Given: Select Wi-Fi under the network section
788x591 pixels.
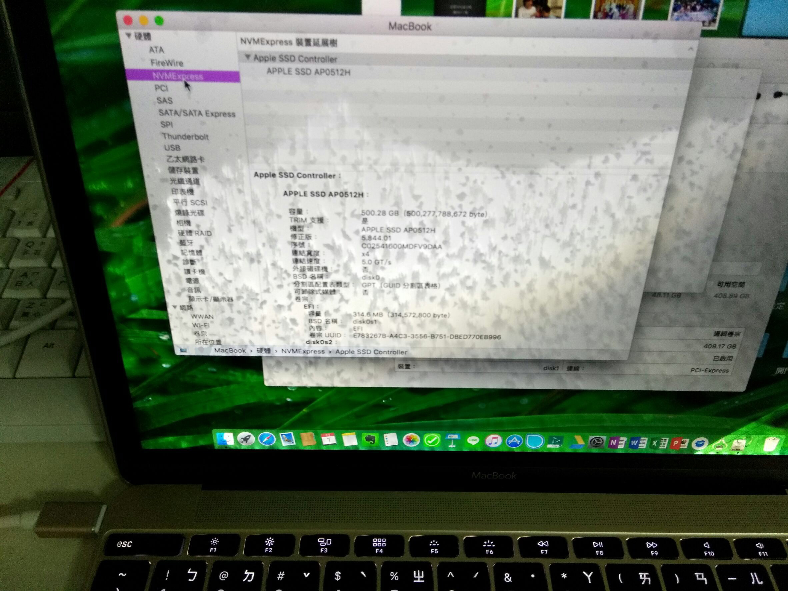Looking at the screenshot, I should coord(201,325).
